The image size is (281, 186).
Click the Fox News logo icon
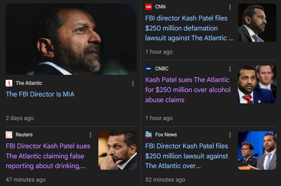pos(149,135)
